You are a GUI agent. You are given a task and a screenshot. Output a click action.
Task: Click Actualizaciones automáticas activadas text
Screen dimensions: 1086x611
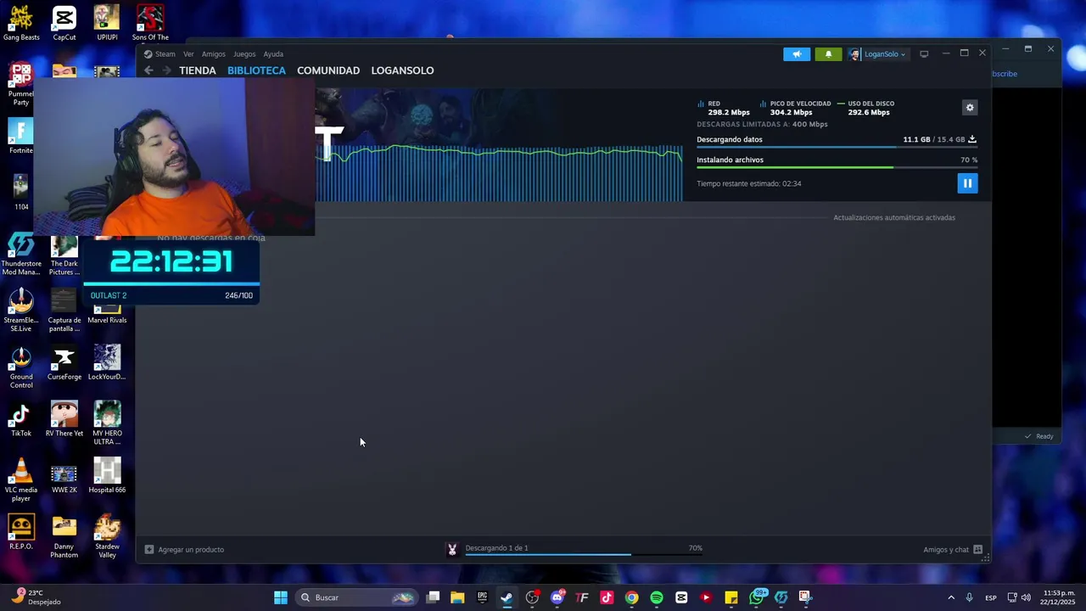point(894,218)
